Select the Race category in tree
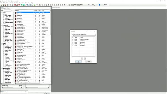The width and height of the screenshot is (167, 94). (x=6, y=38)
